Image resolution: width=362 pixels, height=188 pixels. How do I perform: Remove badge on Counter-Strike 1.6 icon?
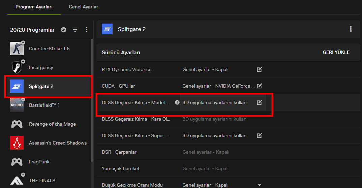tap(23, 42)
